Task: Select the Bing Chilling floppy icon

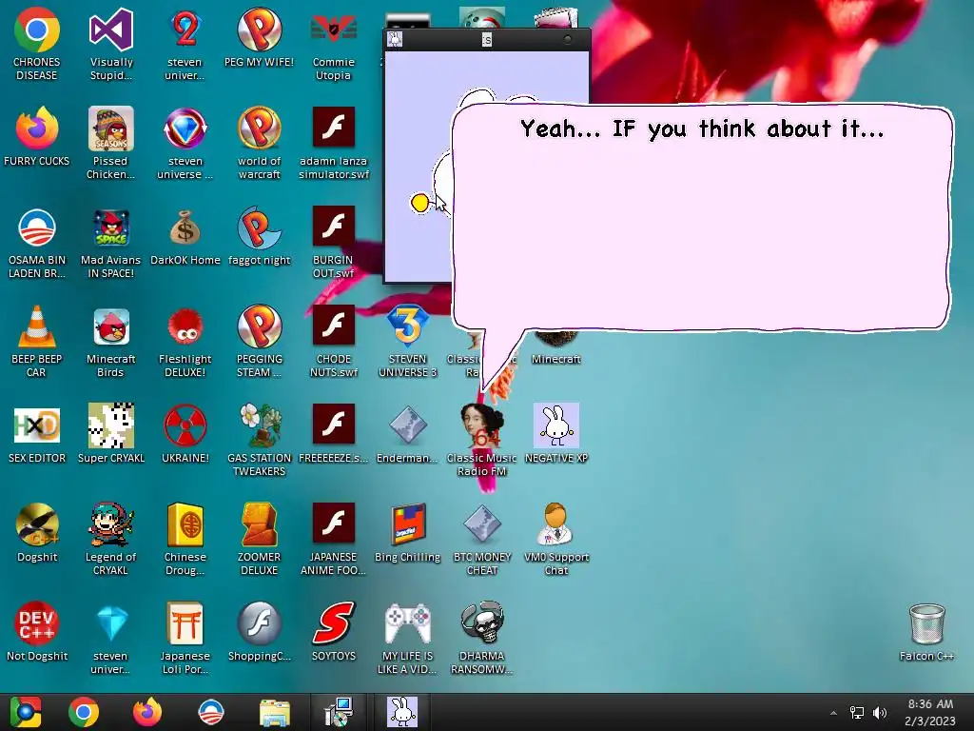Action: [x=407, y=533]
